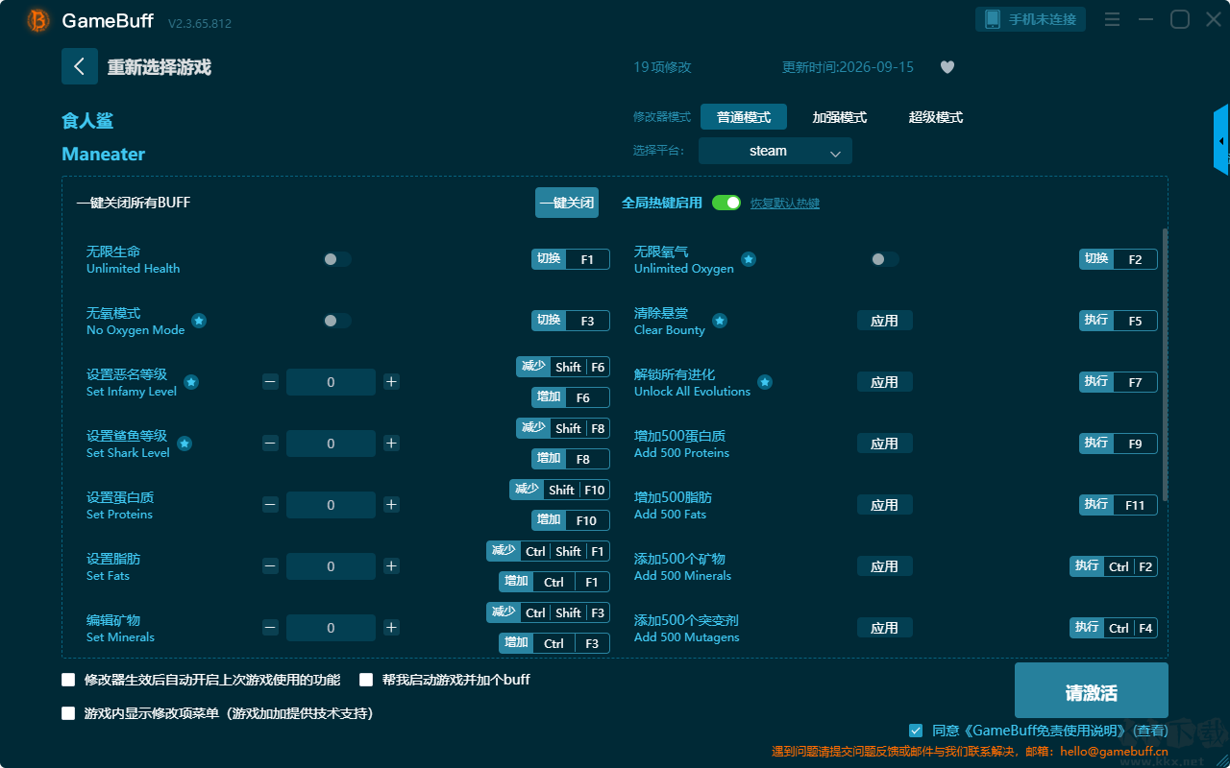
Task: Click the star badge beside 解锁所有进化
Action: [765, 382]
